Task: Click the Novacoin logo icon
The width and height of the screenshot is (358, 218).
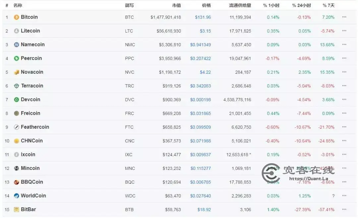Action: coord(17,72)
